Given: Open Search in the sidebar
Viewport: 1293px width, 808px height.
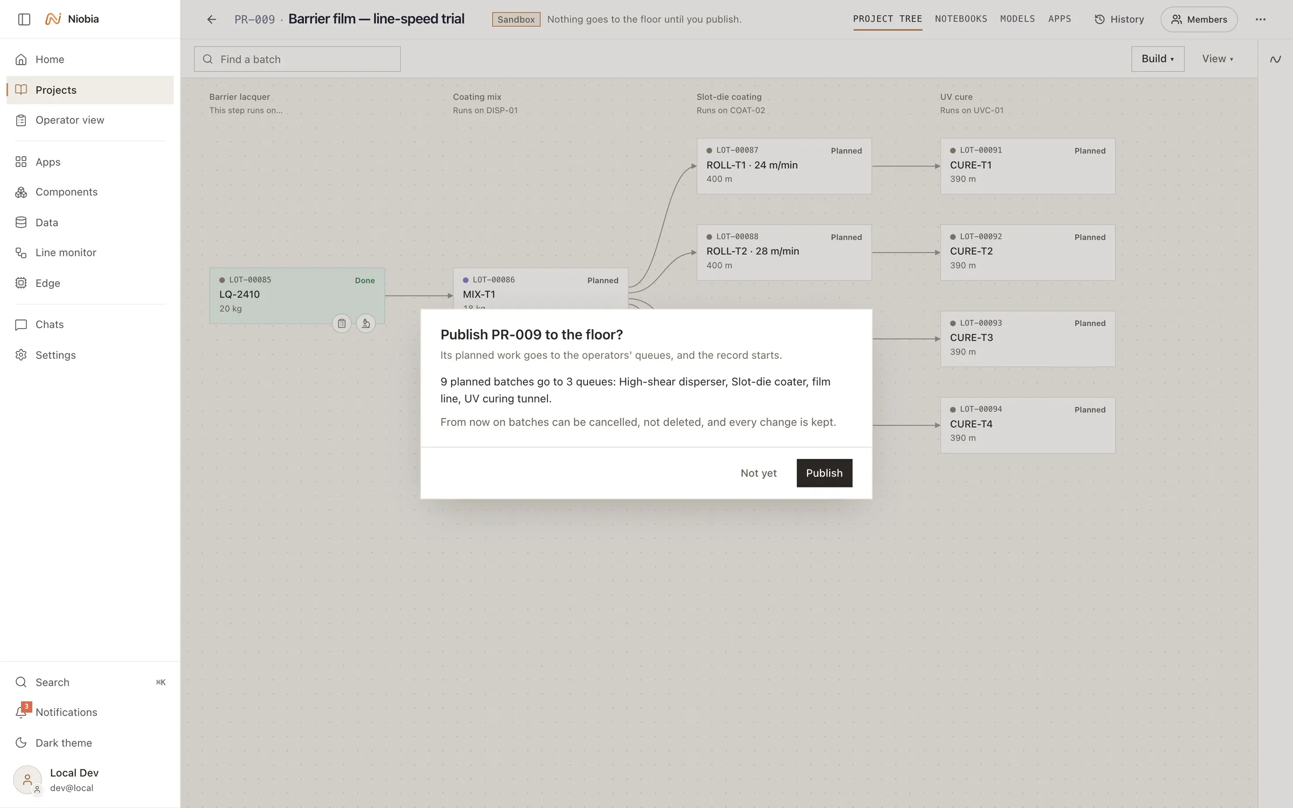Looking at the screenshot, I should click(x=90, y=682).
